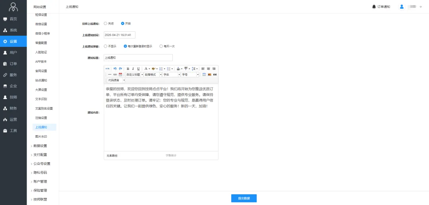Open 订单 in the left navigation menu
The image size is (429, 205).
[x=13, y=63]
